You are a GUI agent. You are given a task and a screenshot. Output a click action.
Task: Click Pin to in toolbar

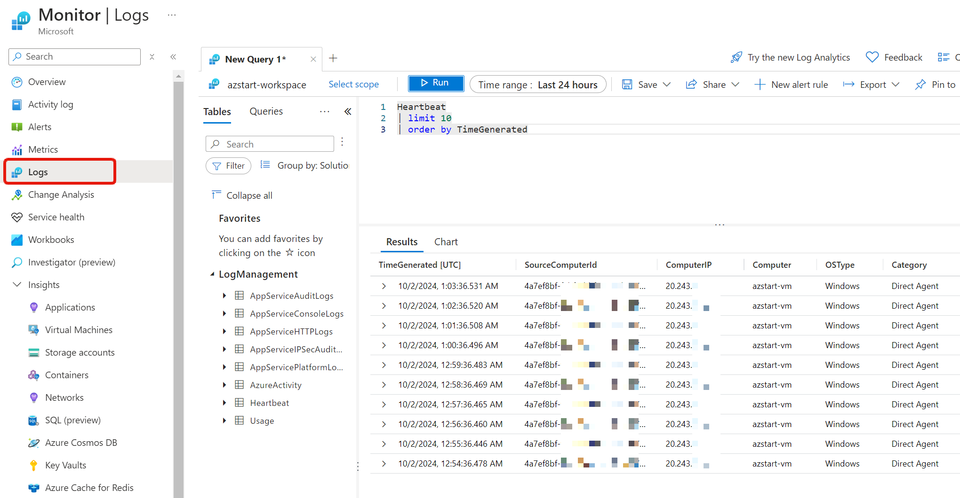tap(935, 85)
